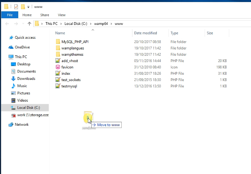
Task: Select This PC in navigation pane
Action: click(x=21, y=57)
